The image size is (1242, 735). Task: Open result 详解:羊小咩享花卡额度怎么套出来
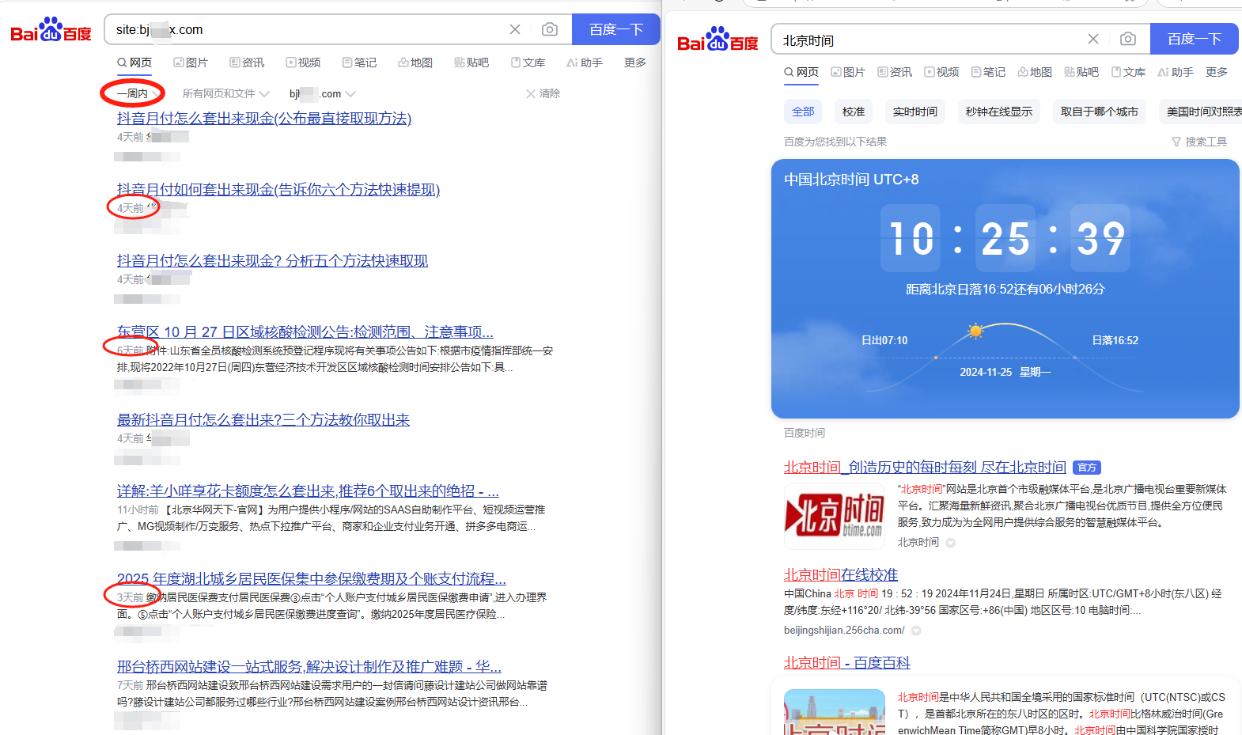[x=308, y=491]
